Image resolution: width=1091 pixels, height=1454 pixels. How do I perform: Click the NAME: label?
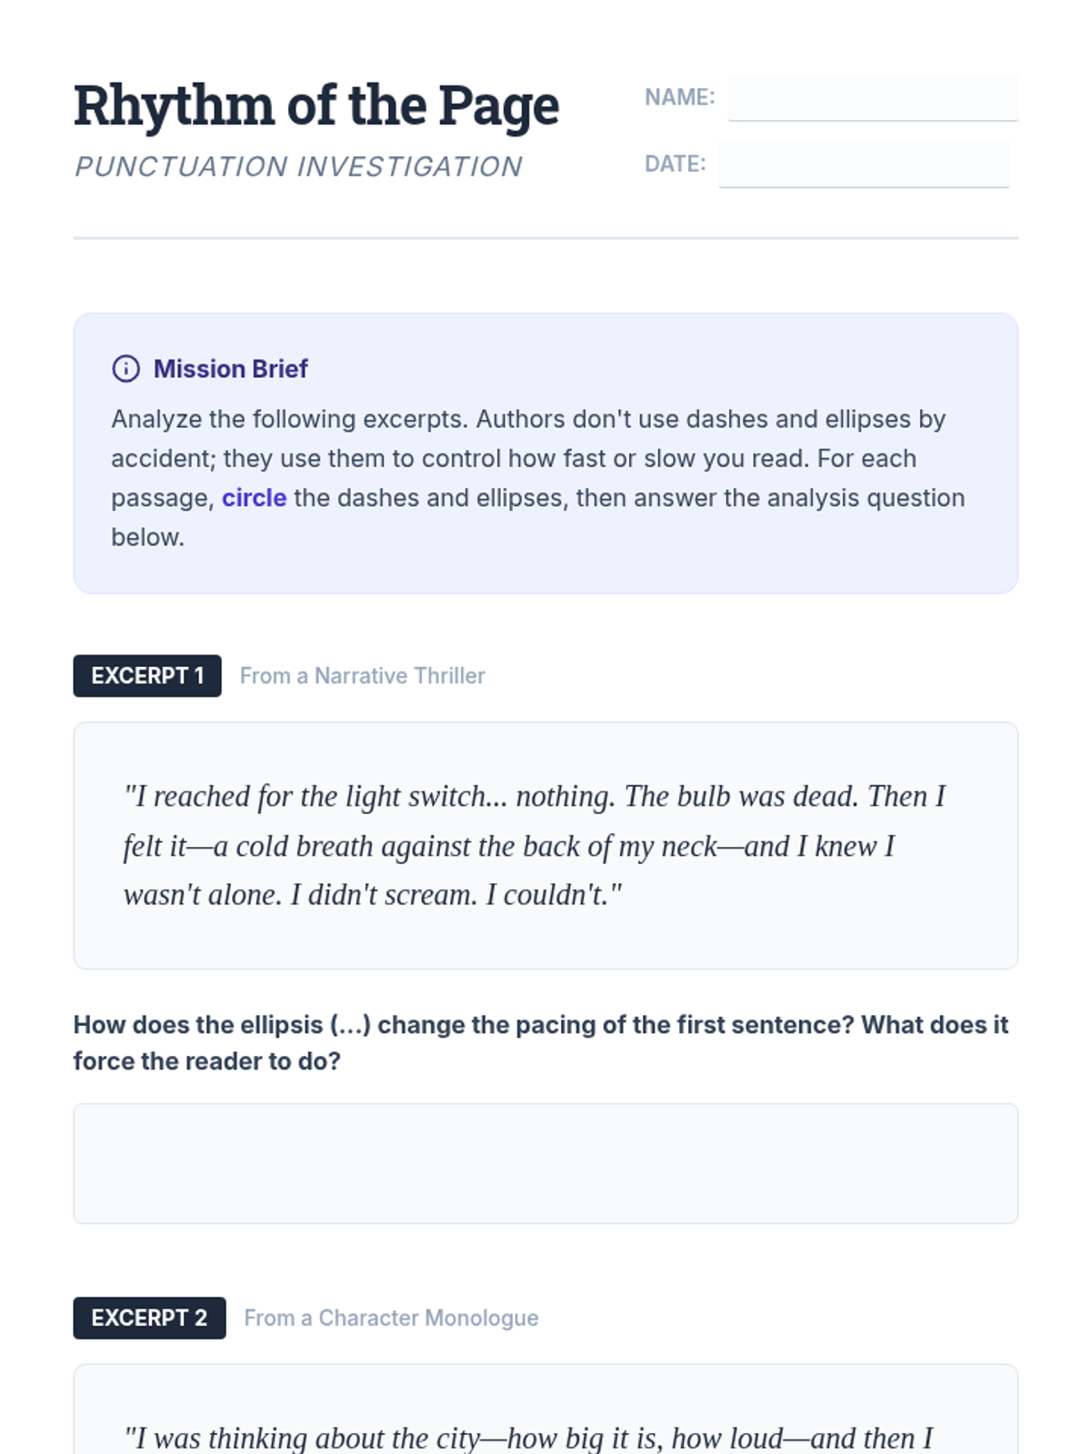tap(679, 97)
